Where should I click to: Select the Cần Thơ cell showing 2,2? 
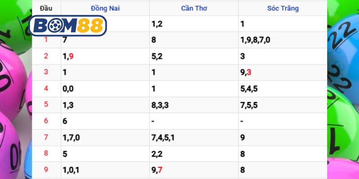click(157, 154)
